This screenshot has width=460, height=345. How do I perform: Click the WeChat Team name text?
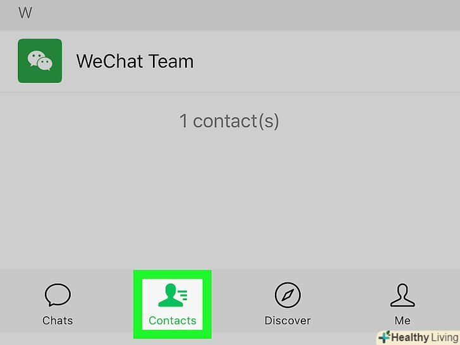135,61
